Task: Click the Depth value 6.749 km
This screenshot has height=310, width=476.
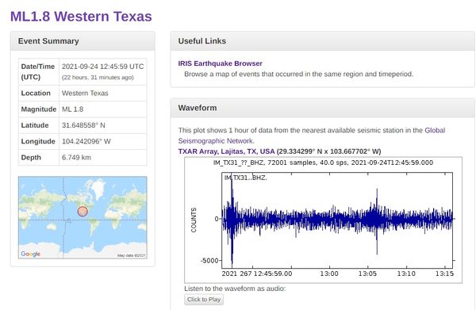Action: (76, 158)
